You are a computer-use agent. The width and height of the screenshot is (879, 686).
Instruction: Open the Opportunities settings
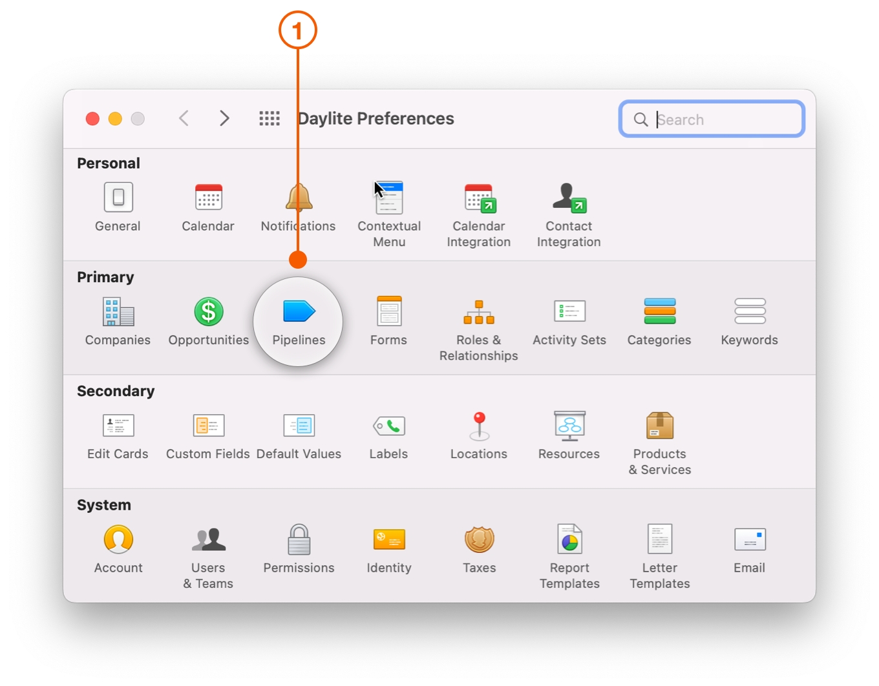[208, 320]
